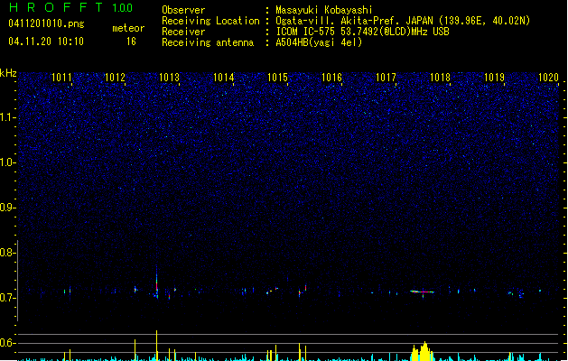Click the 'meteor' label
Viewport: 568px width, 361px height.
click(x=128, y=28)
